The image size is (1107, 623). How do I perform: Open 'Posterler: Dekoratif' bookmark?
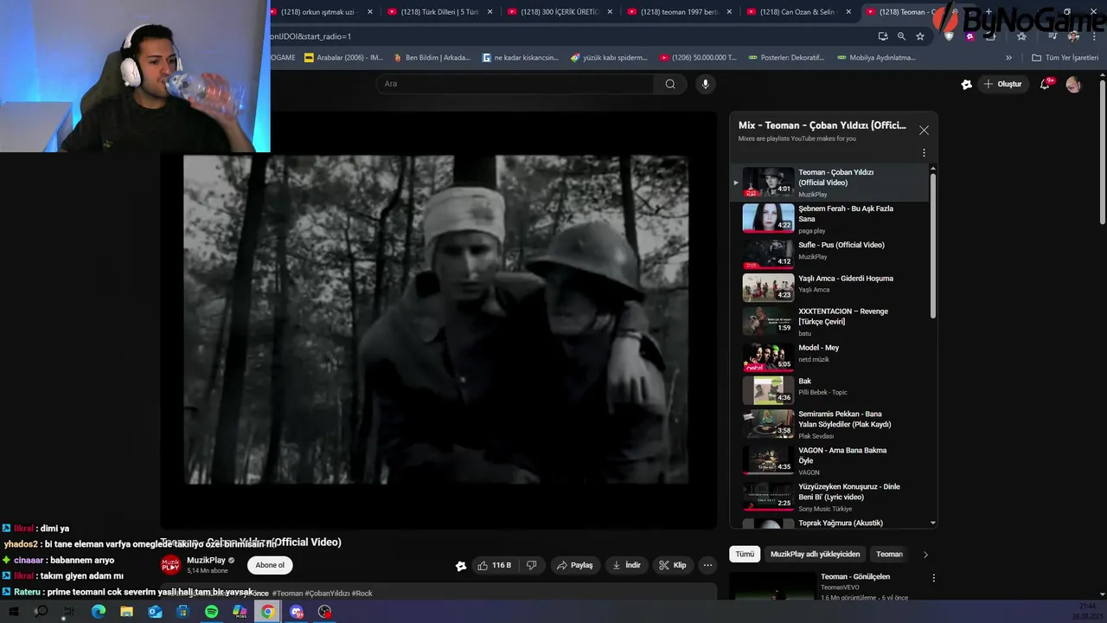point(785,58)
